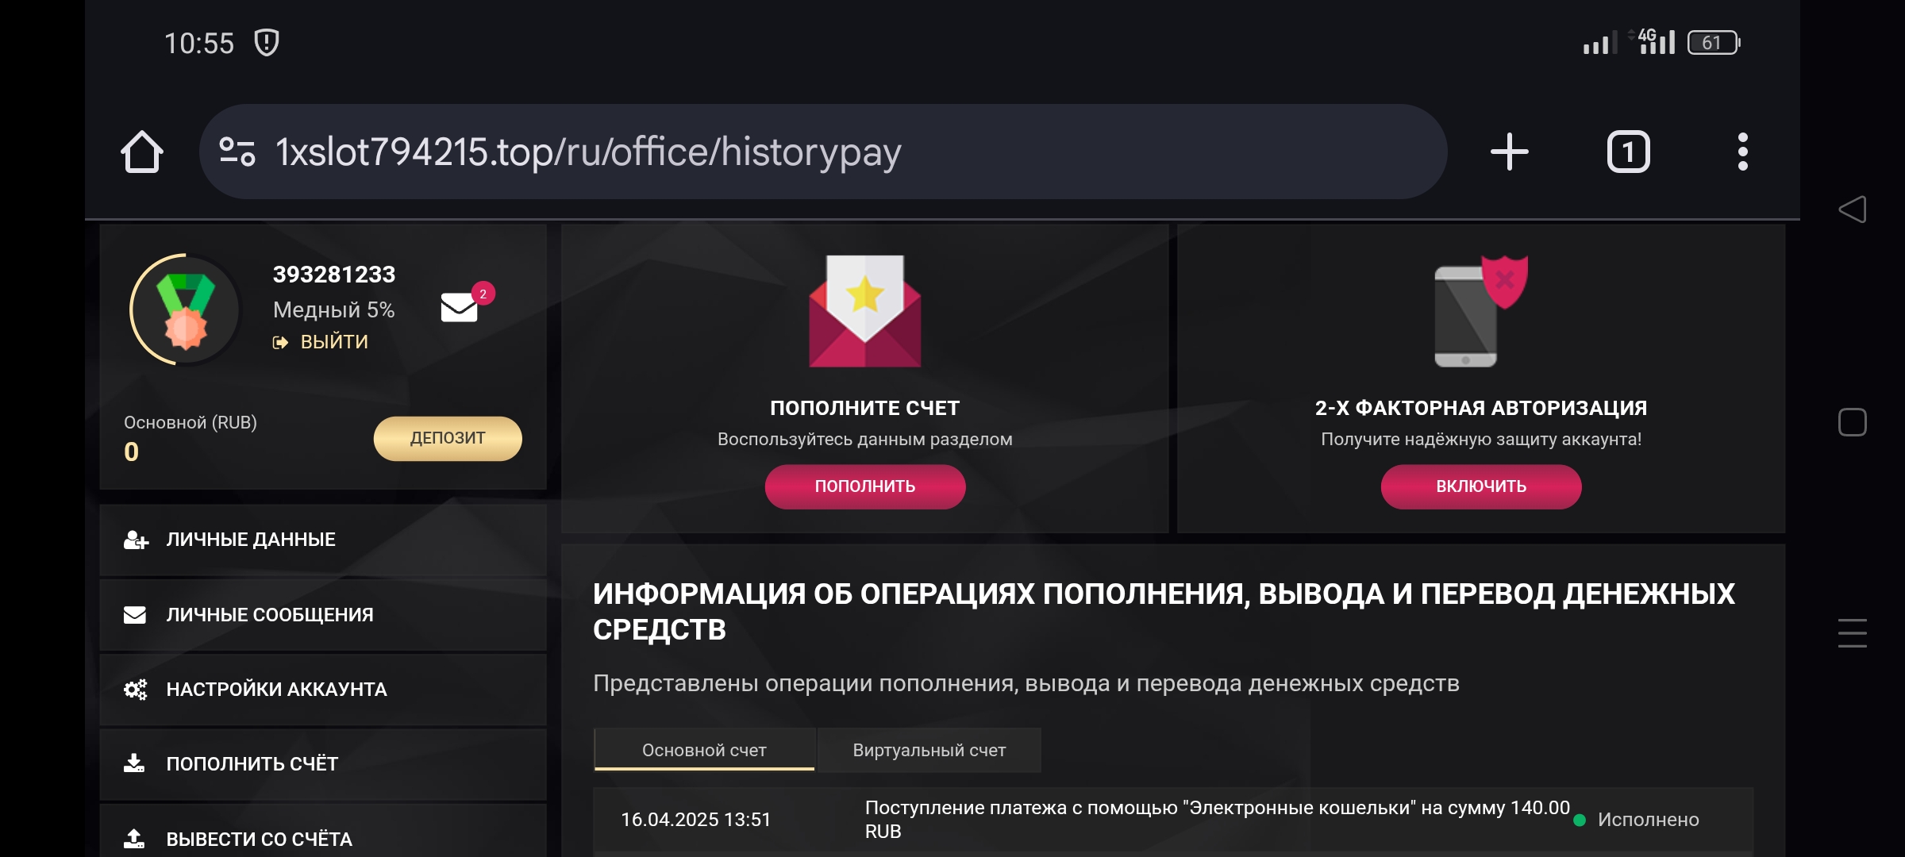Switch to the Виртуальный счет tab

pos(929,750)
